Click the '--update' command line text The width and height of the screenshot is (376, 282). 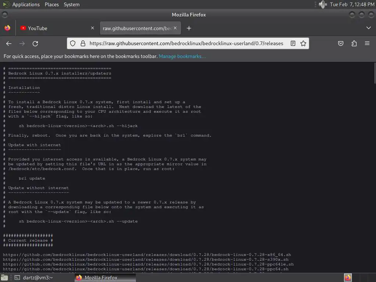click(78, 221)
